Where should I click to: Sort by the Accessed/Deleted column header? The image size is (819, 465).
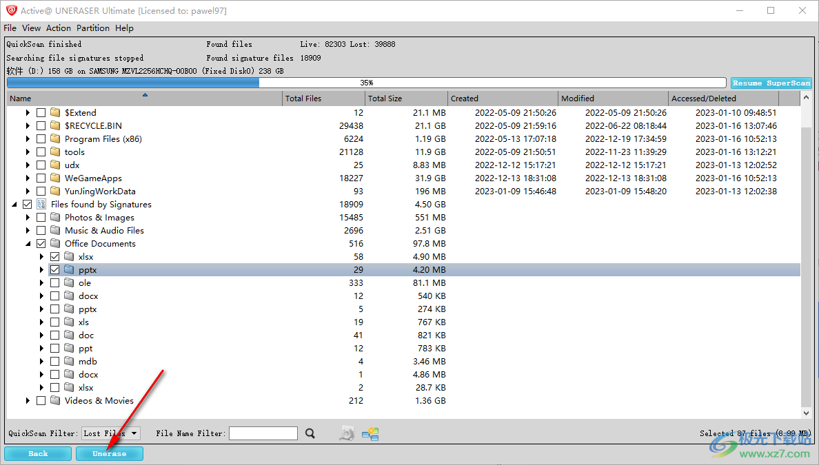723,98
